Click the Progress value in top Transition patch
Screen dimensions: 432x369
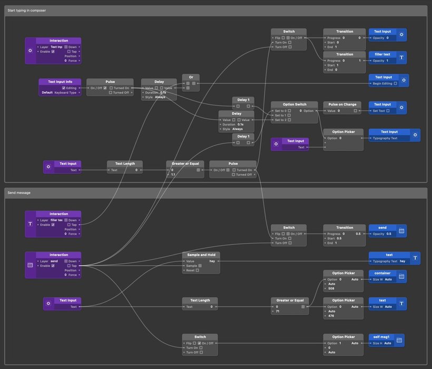coord(343,38)
